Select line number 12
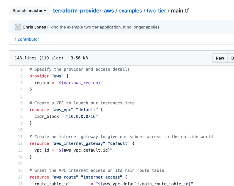Image resolution: width=234 pixels, height=186 pixels. [x=20, y=144]
